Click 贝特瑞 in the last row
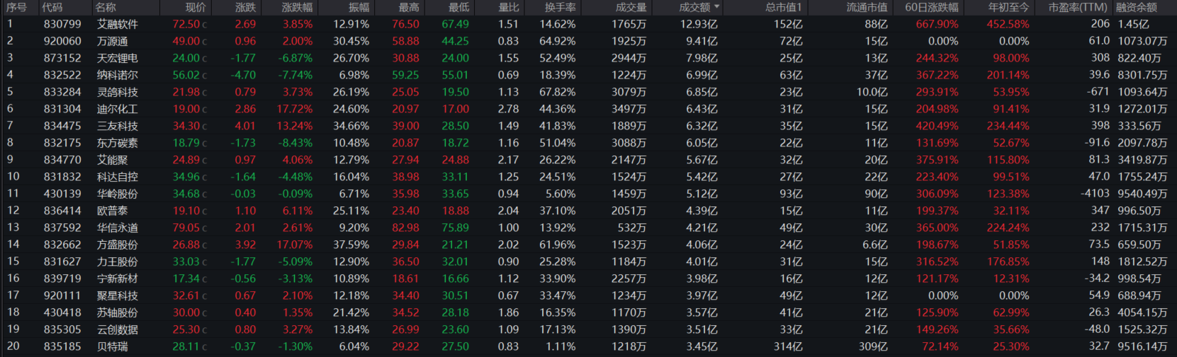Screen dimensions: 1177x357 coord(113,346)
